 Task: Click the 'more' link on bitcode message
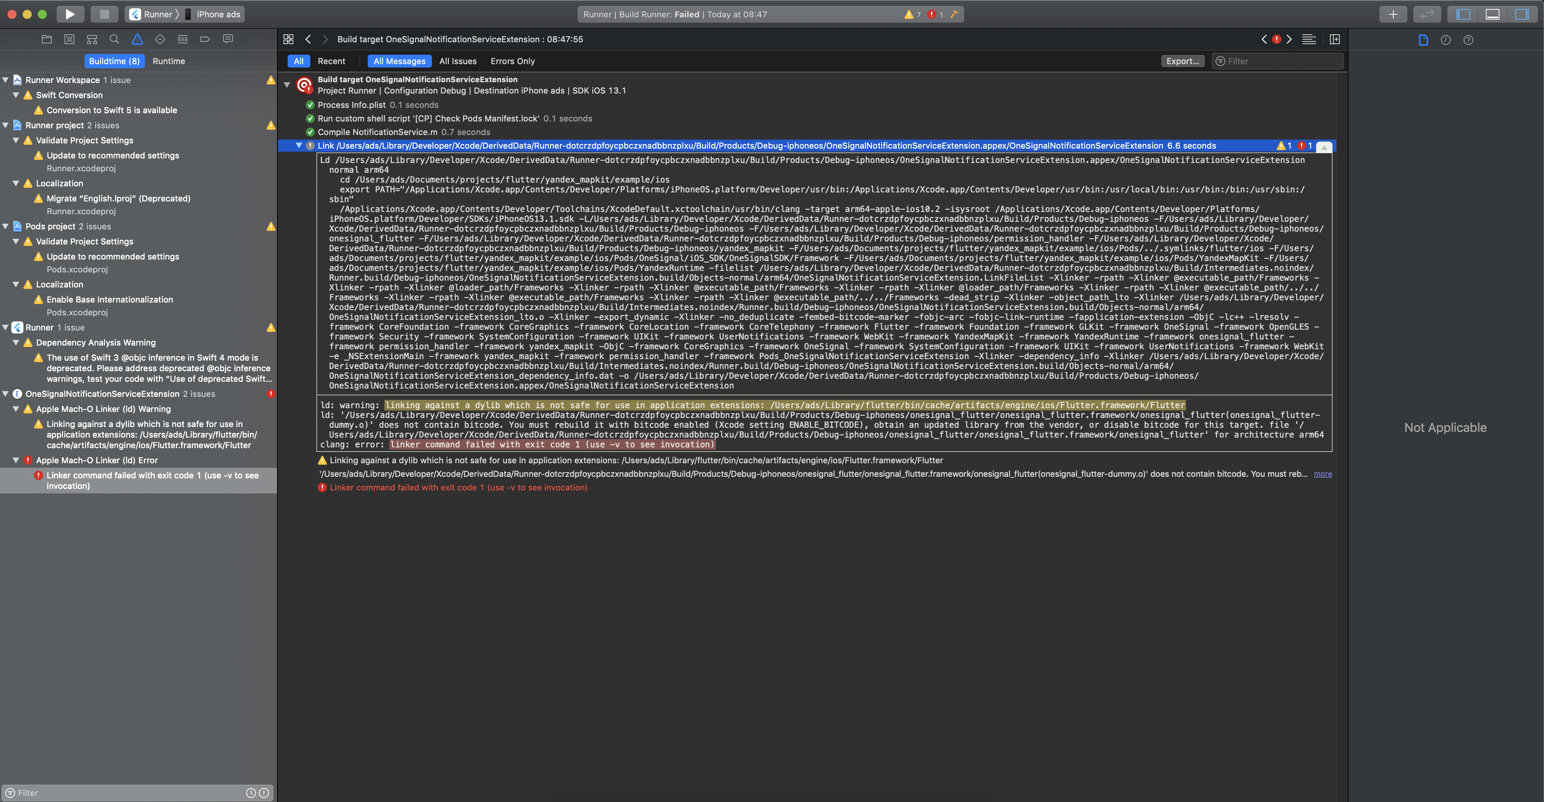1323,474
